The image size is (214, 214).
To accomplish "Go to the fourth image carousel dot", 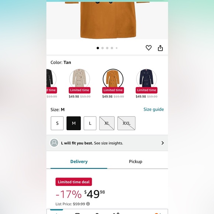I will click(x=112, y=48).
